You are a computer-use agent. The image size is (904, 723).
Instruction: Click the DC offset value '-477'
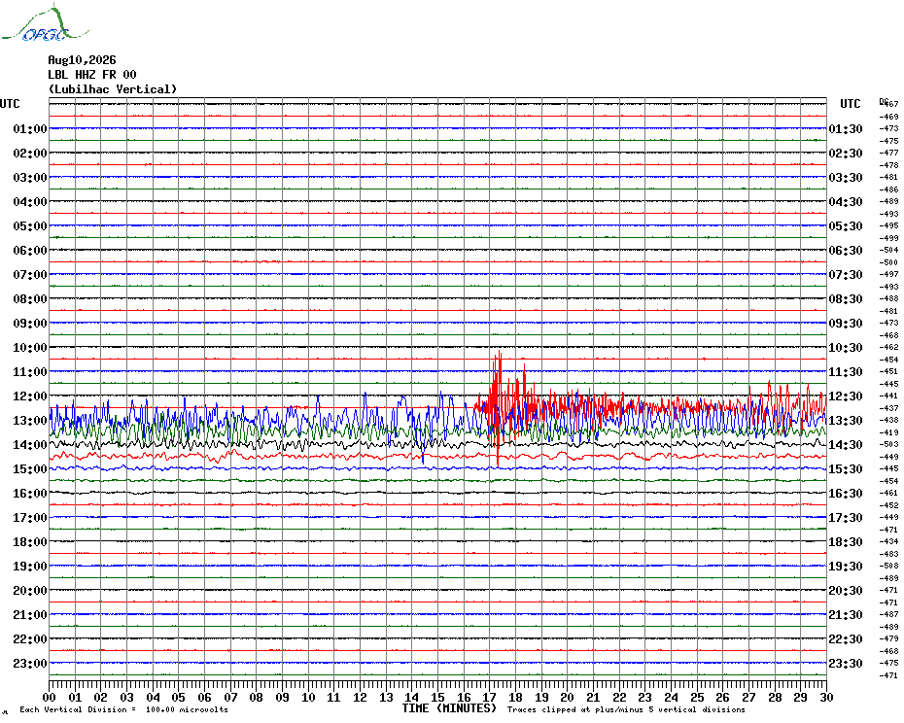click(889, 153)
